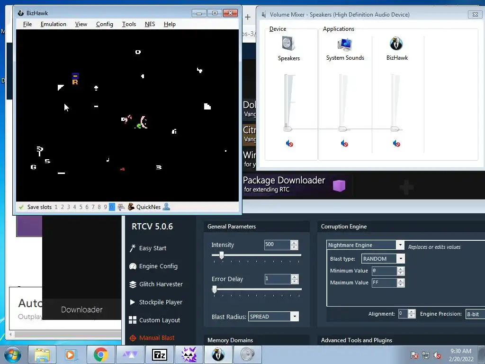The height and width of the screenshot is (364, 485).
Task: Open new tab plus button in browser
Action: coord(247,17)
